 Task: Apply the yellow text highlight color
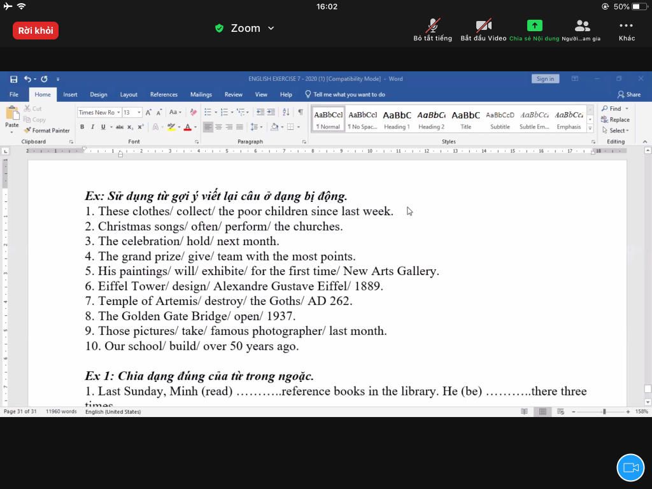click(171, 127)
